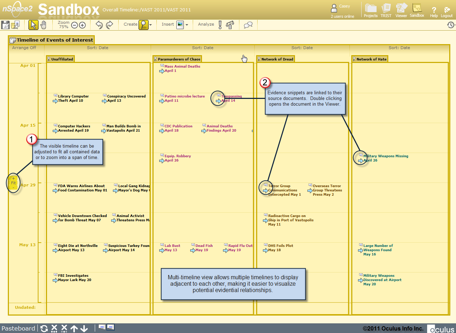Select the arrow pointer tool

(x=33, y=25)
